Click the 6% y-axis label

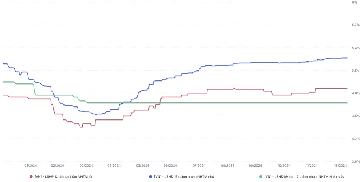coord(354,2)
